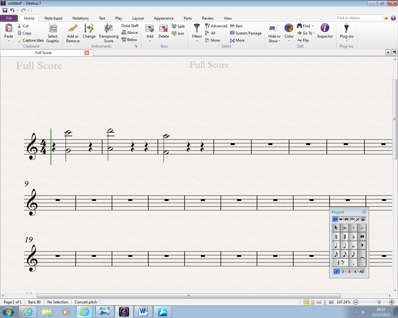Open the Go To dropdown

(314, 33)
